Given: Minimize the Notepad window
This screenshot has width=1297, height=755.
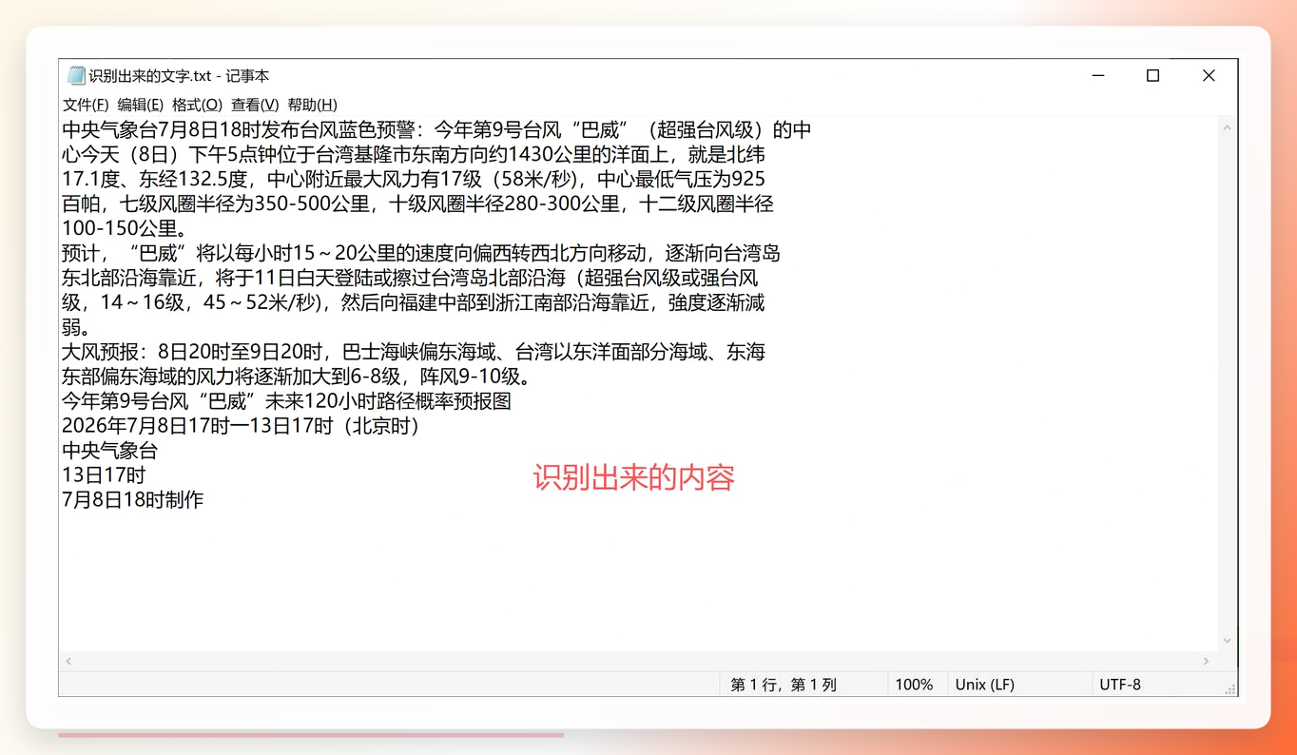Looking at the screenshot, I should pyautogui.click(x=1098, y=76).
